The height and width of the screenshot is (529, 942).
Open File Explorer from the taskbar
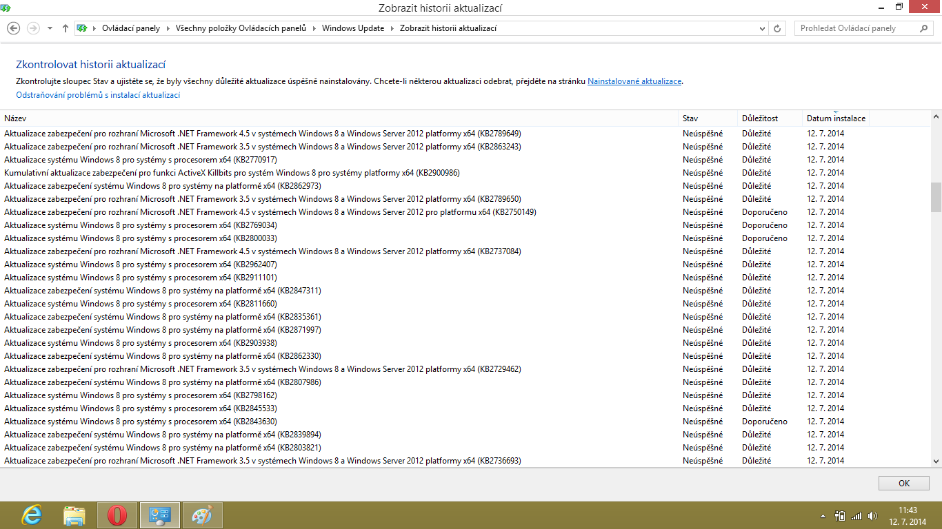(74, 515)
